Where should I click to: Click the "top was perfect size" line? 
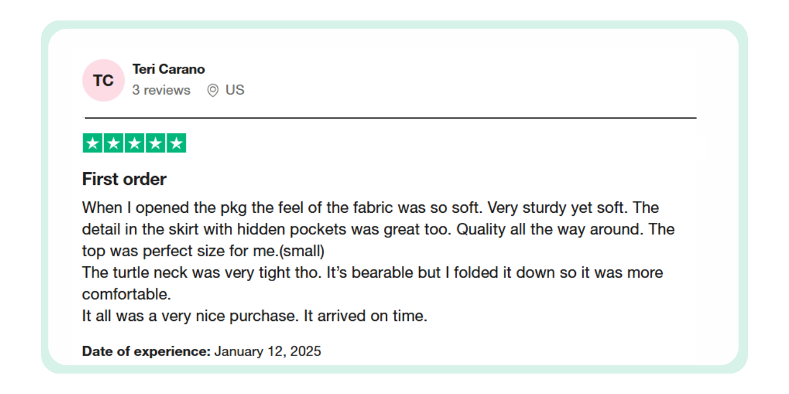pyautogui.click(x=203, y=251)
